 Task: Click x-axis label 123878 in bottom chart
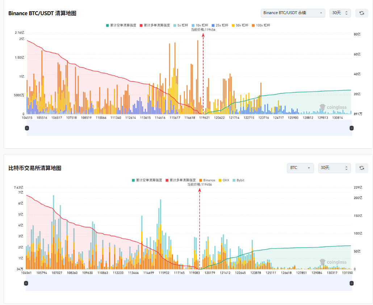(x=256, y=273)
